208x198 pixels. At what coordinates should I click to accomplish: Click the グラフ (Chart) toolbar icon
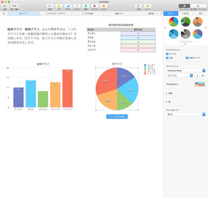point(68,6)
